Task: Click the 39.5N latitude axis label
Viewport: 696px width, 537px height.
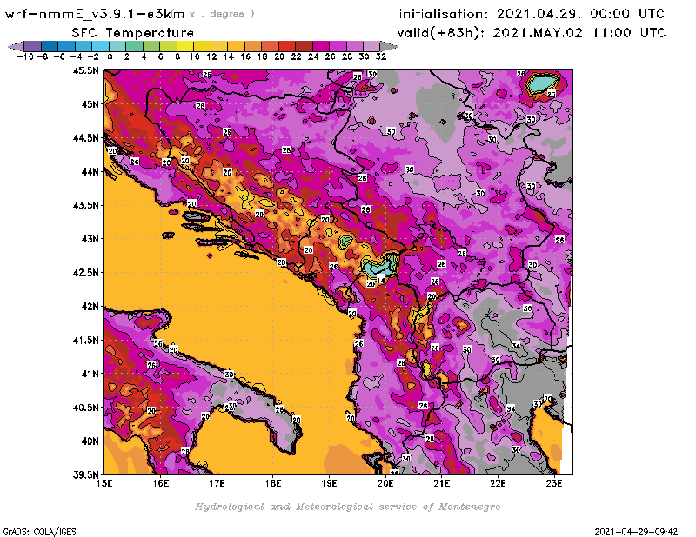Action: tap(85, 474)
